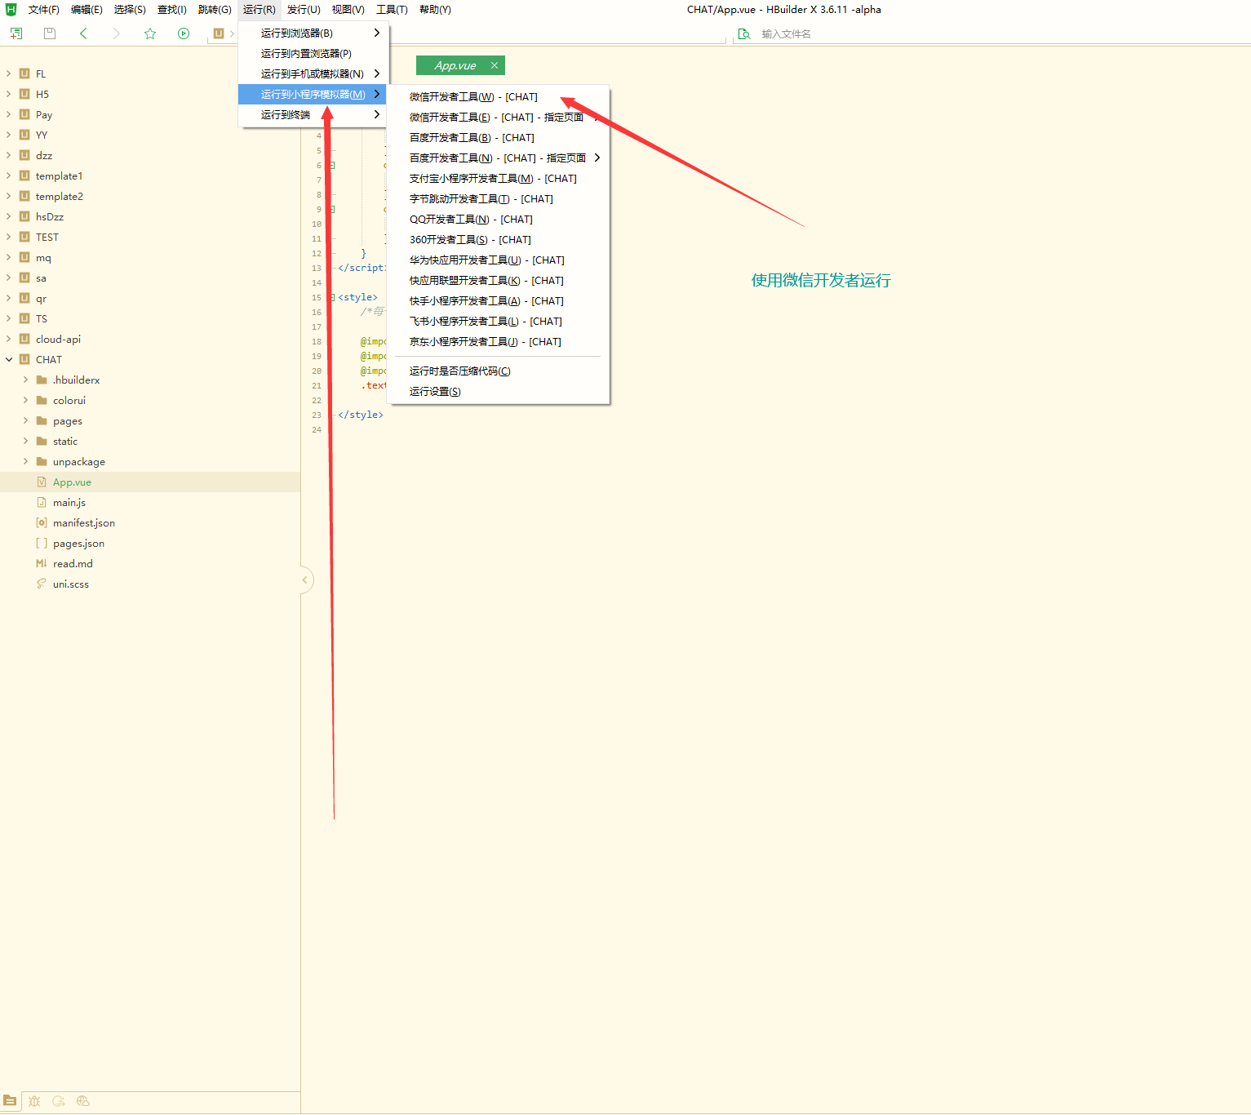Close the App.vue editor tab
Screen dimensions: 1251x1115
495,65
